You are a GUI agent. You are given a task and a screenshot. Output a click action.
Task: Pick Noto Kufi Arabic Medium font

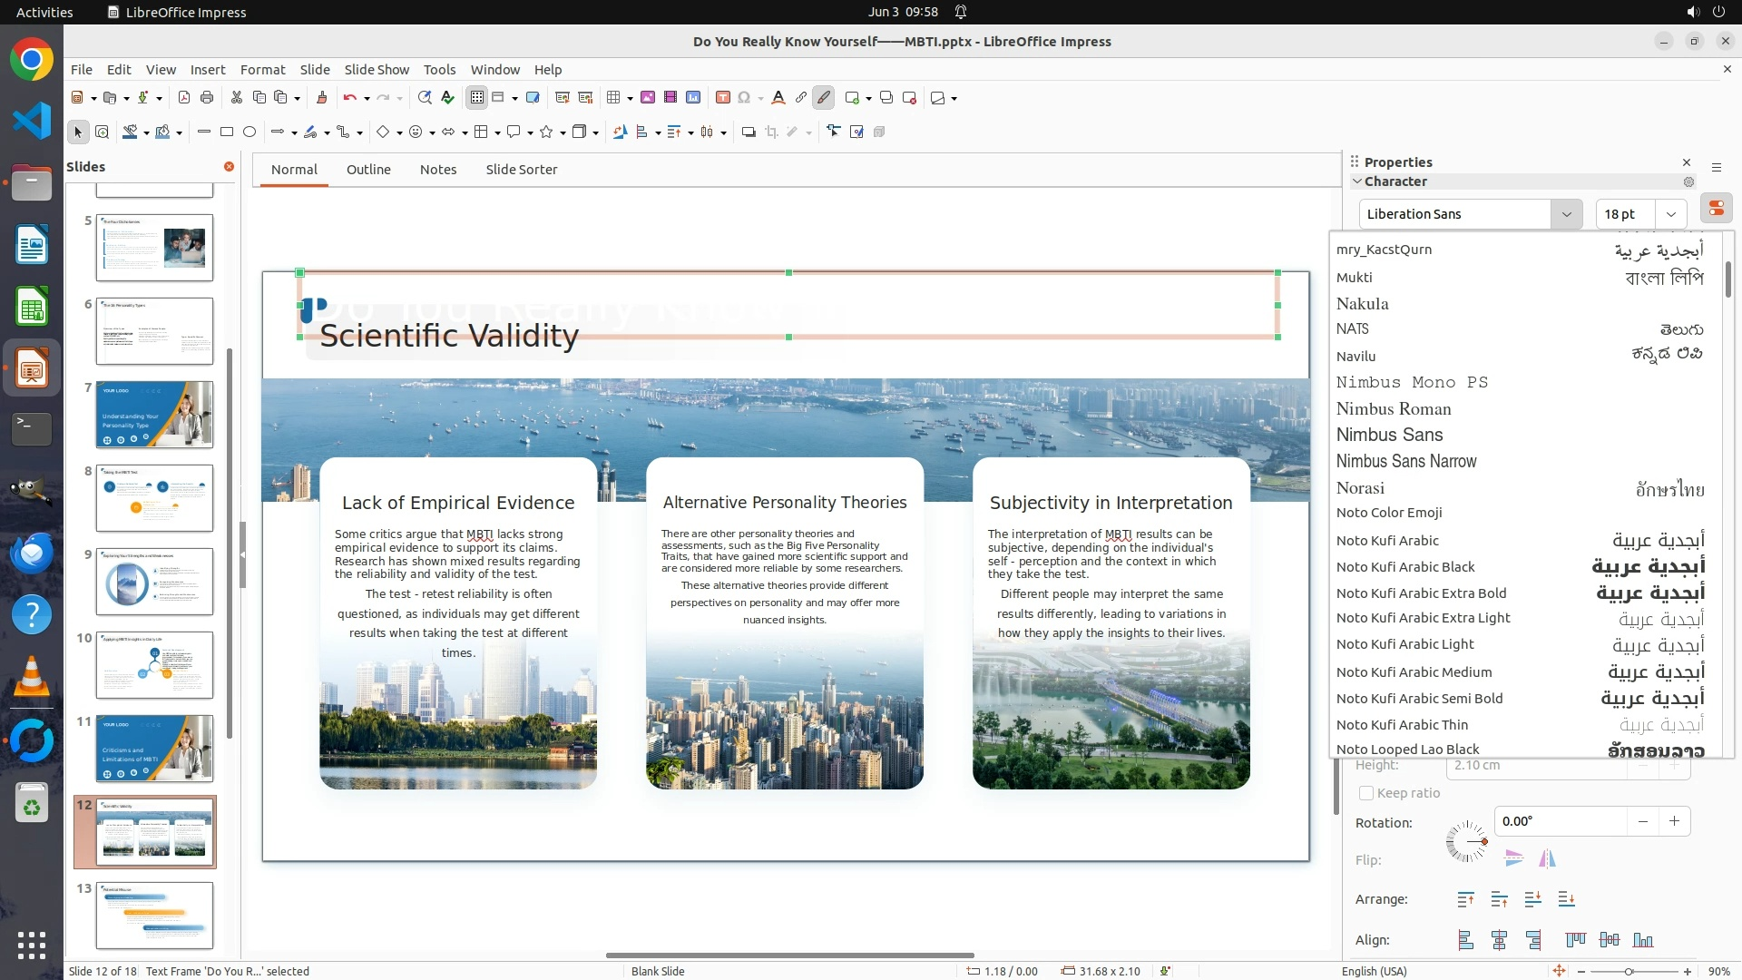(1414, 672)
